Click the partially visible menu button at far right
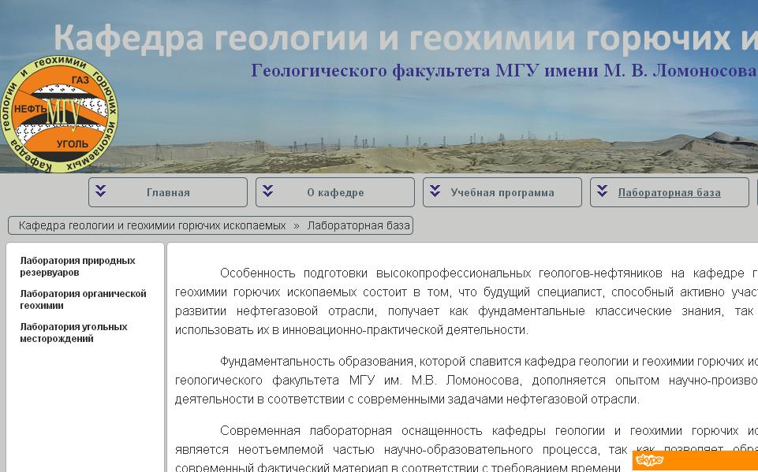Screen dimensions: 758x472 pos(756,192)
